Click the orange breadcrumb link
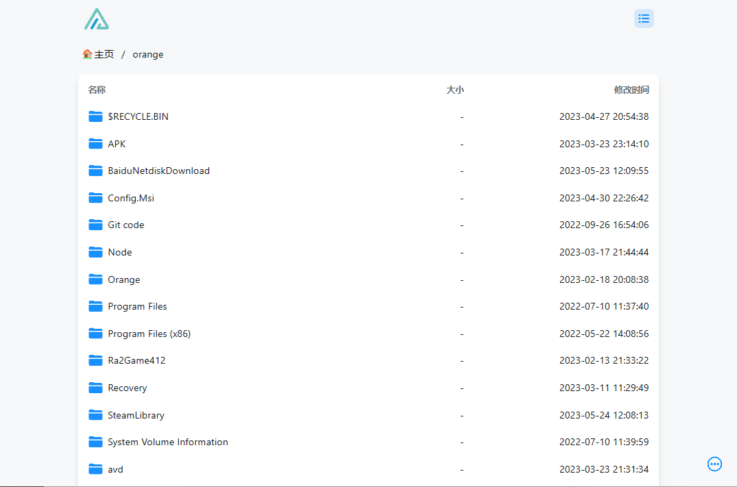 coord(148,54)
